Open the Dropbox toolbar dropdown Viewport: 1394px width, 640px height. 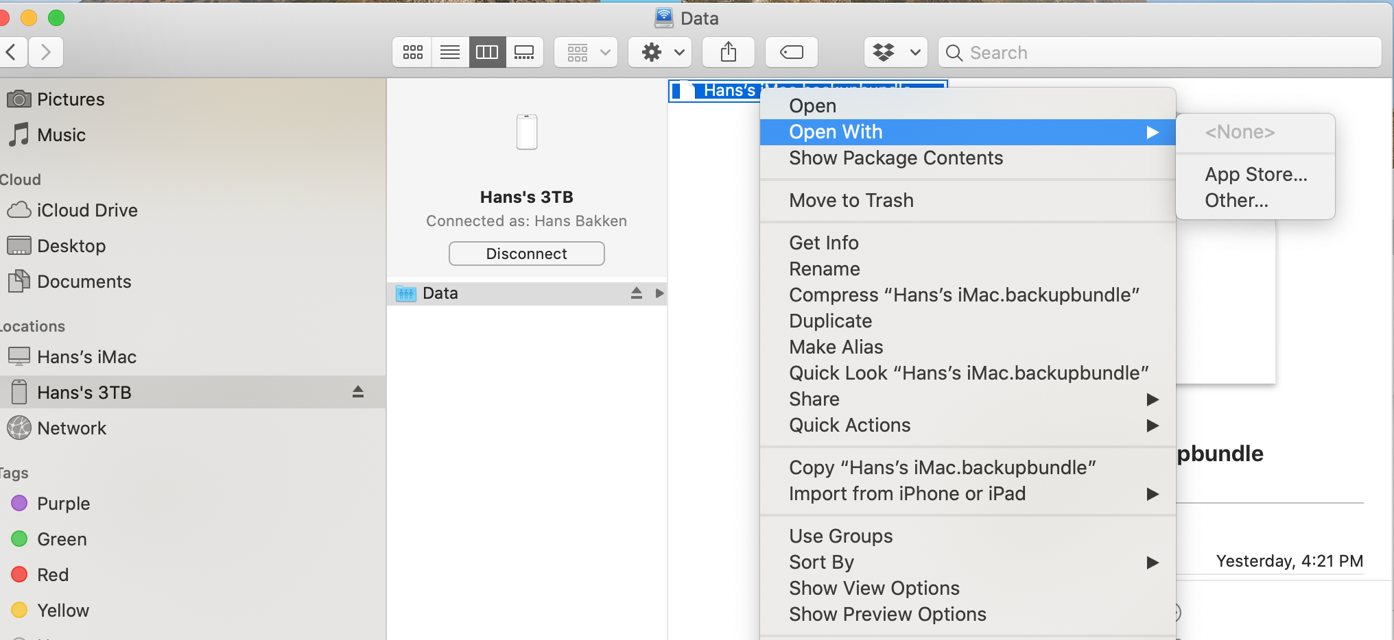click(x=895, y=52)
